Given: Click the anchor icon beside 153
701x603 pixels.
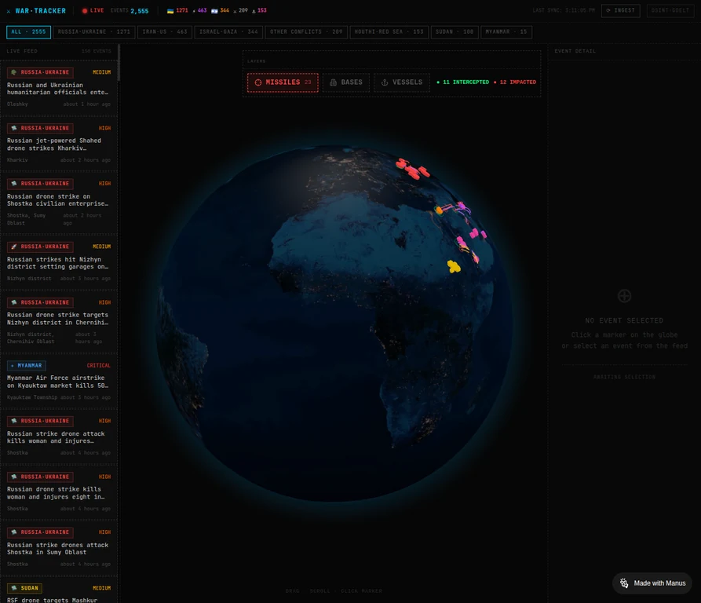Looking at the screenshot, I should [254, 11].
